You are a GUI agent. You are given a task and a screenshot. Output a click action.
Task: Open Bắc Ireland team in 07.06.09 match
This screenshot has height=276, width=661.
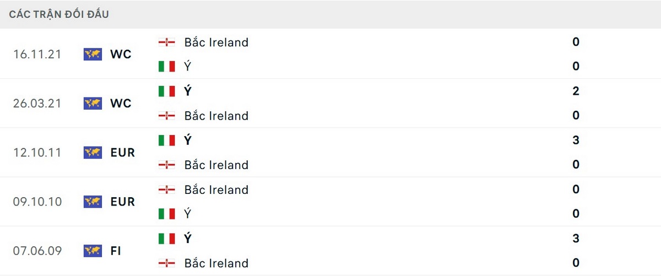pyautogui.click(x=216, y=263)
